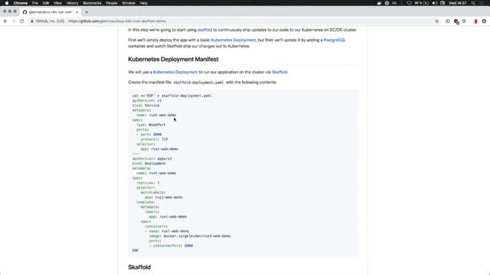Image resolution: width=490 pixels, height=275 pixels.
Task: Open the PostgreSQL link
Action: coord(335,40)
